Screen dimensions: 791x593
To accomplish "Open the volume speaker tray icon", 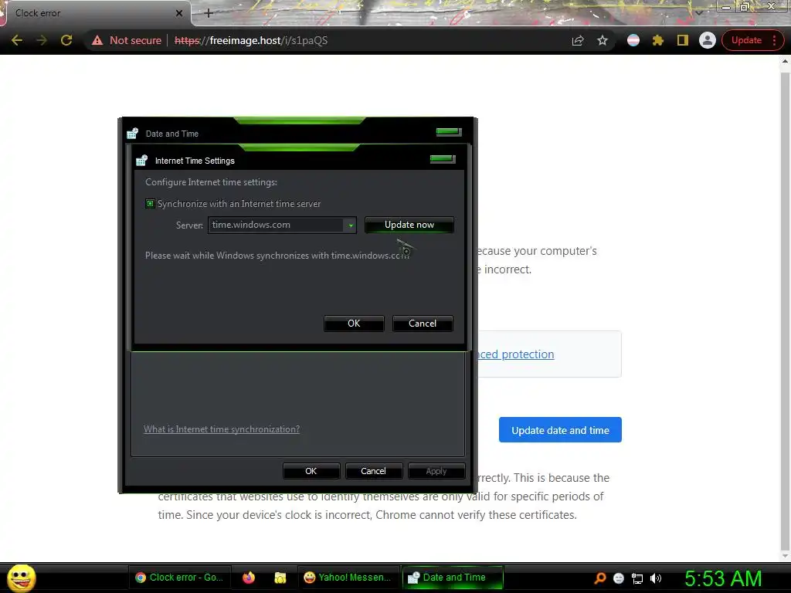I will click(656, 578).
